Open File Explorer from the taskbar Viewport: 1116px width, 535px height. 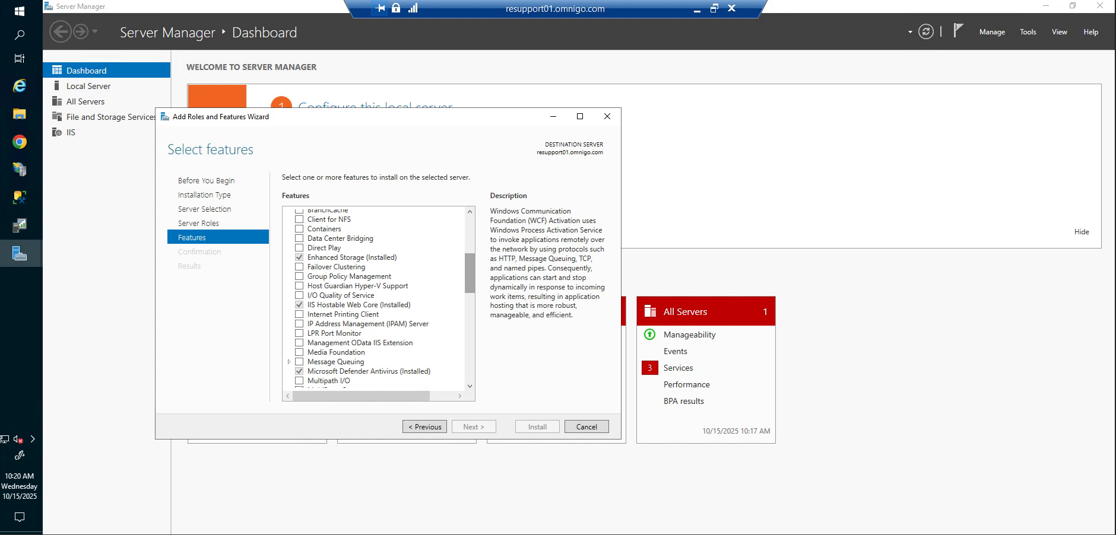20,113
